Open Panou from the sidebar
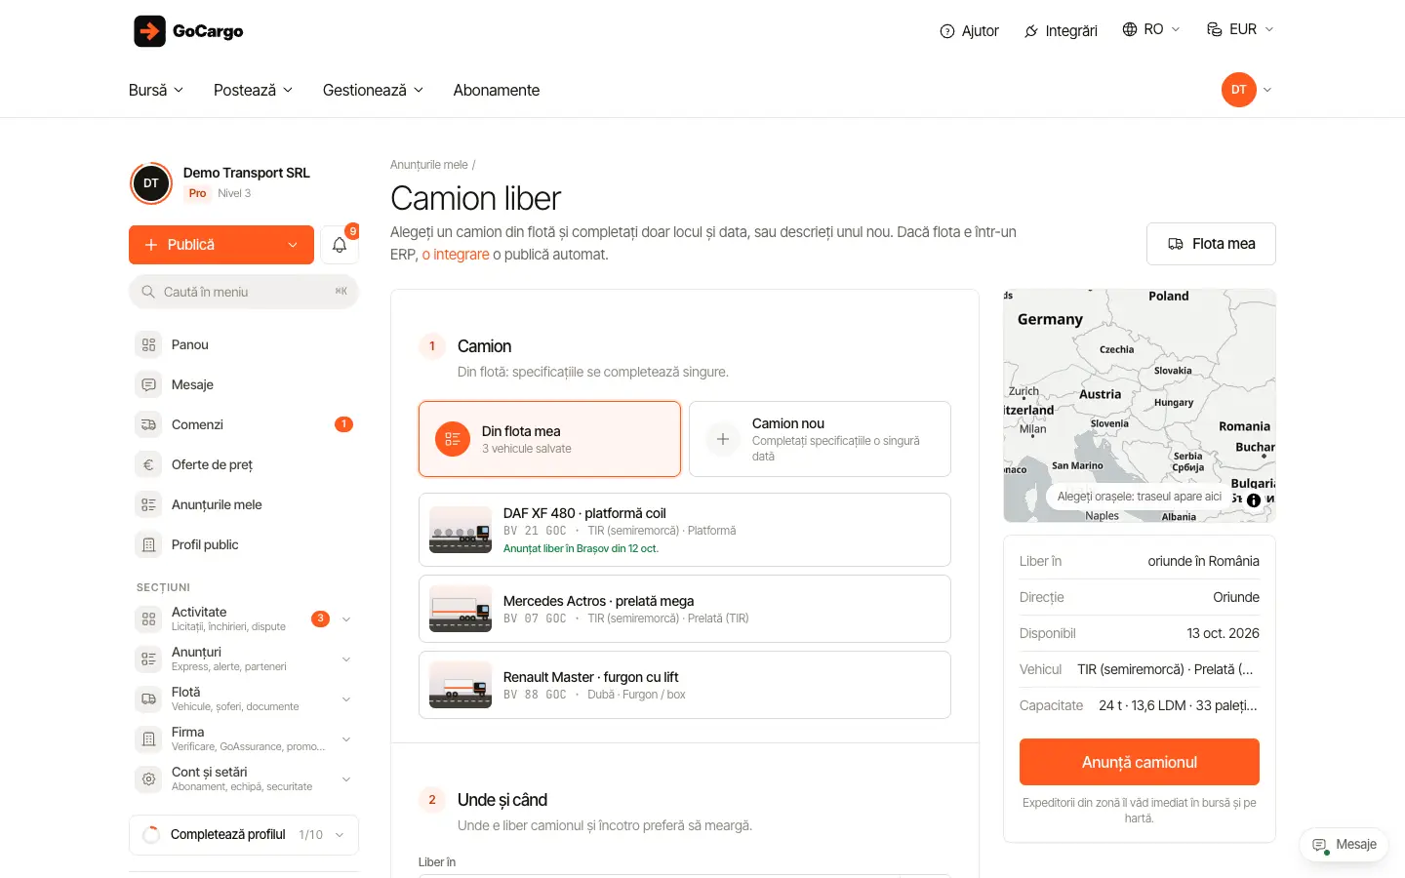The image size is (1405, 878). 244,344
